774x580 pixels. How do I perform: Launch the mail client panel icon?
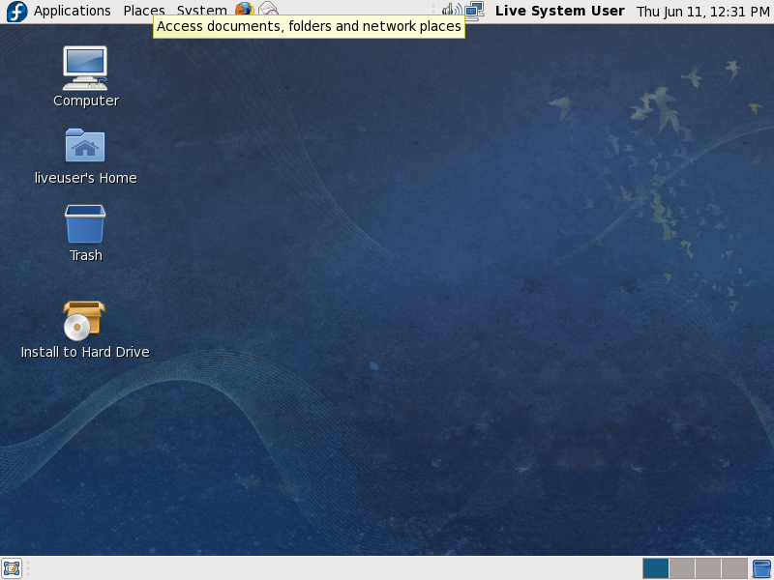268,10
